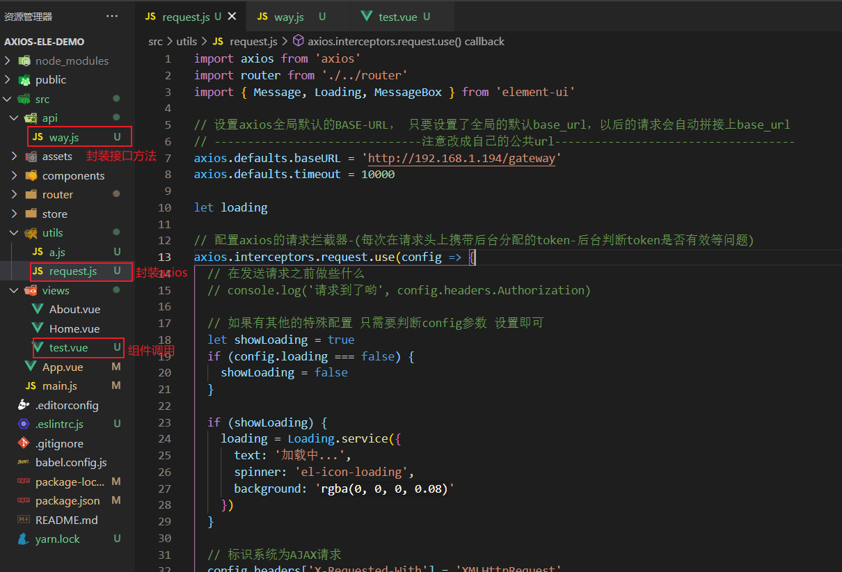The width and height of the screenshot is (842, 572).
Task: Click the README.md markdown icon
Action: [24, 520]
